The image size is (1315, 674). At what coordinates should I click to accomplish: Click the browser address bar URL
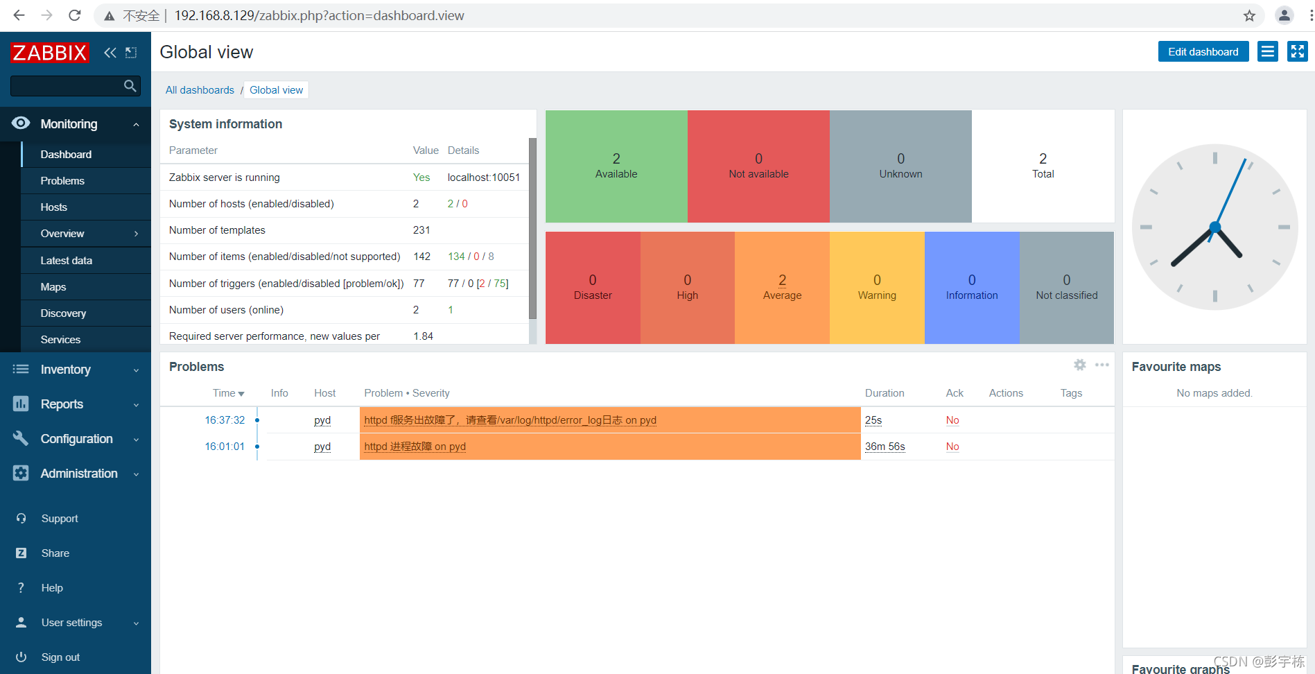click(x=319, y=15)
